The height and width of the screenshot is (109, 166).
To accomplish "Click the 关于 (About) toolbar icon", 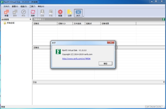I will [x=78, y=13].
